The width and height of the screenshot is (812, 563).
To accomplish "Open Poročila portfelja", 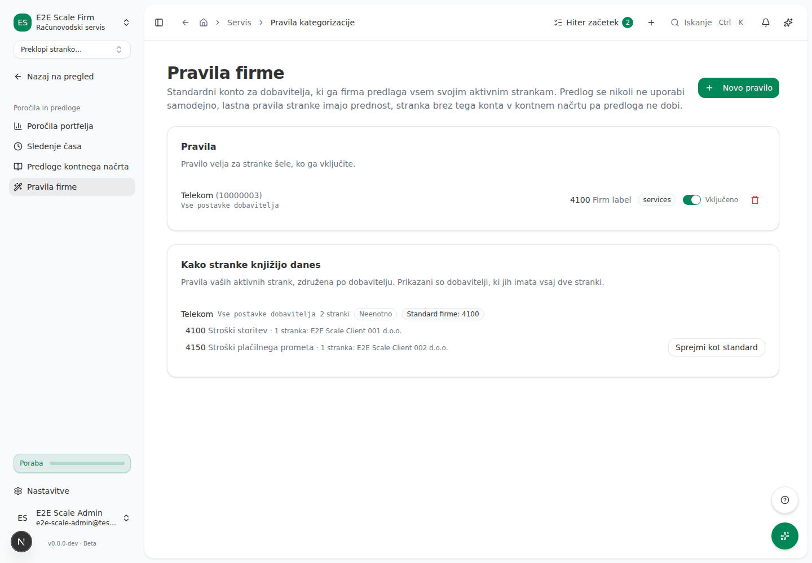I will click(x=72, y=126).
